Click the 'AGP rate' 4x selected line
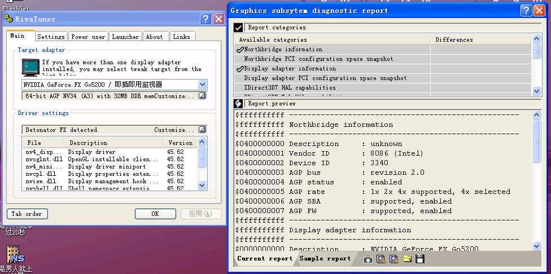 point(373,192)
